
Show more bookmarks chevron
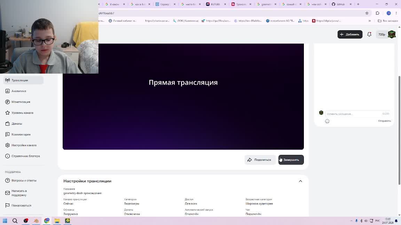tap(370, 21)
